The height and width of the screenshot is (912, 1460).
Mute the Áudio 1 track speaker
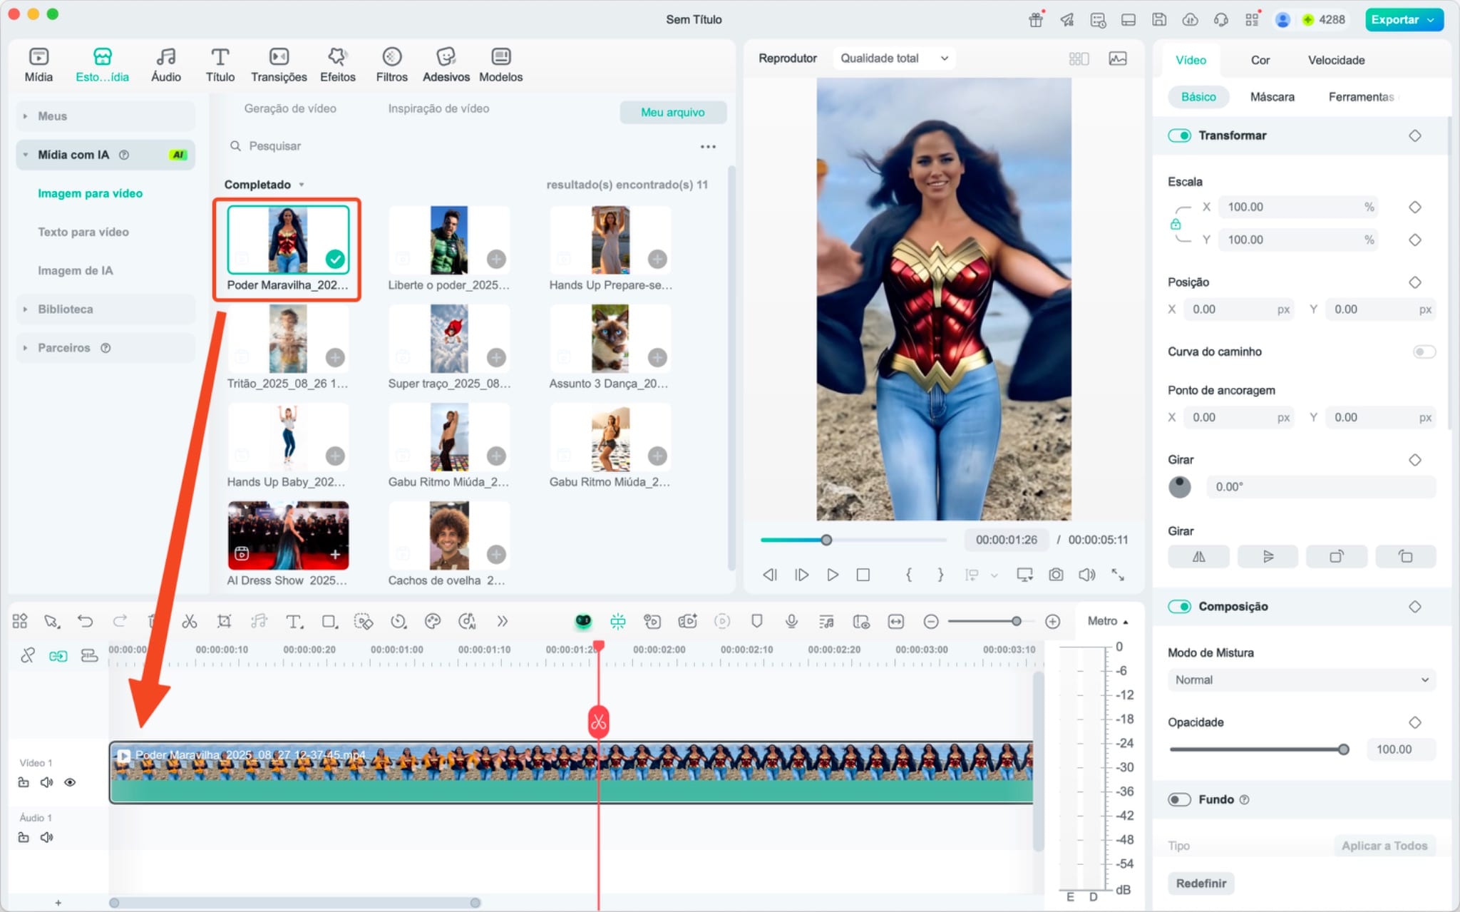[x=46, y=837]
